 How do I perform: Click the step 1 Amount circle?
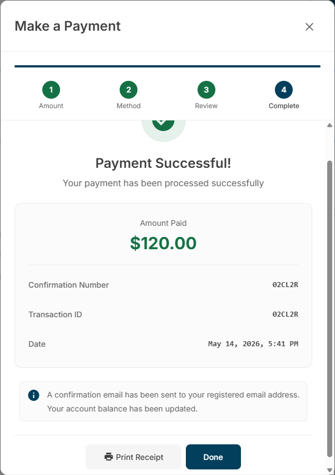[51, 90]
